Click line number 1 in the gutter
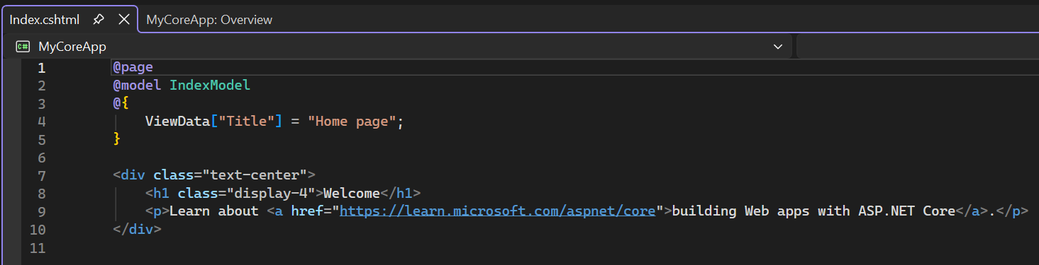Screen dimensions: 1039x265 click(41, 68)
